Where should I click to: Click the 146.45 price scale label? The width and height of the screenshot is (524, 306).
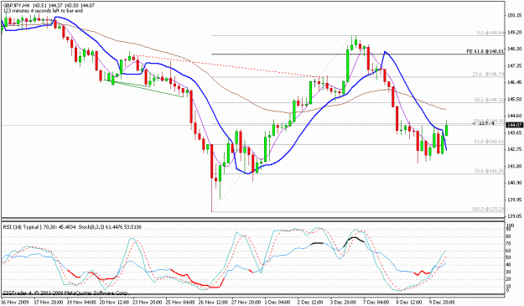(514, 82)
